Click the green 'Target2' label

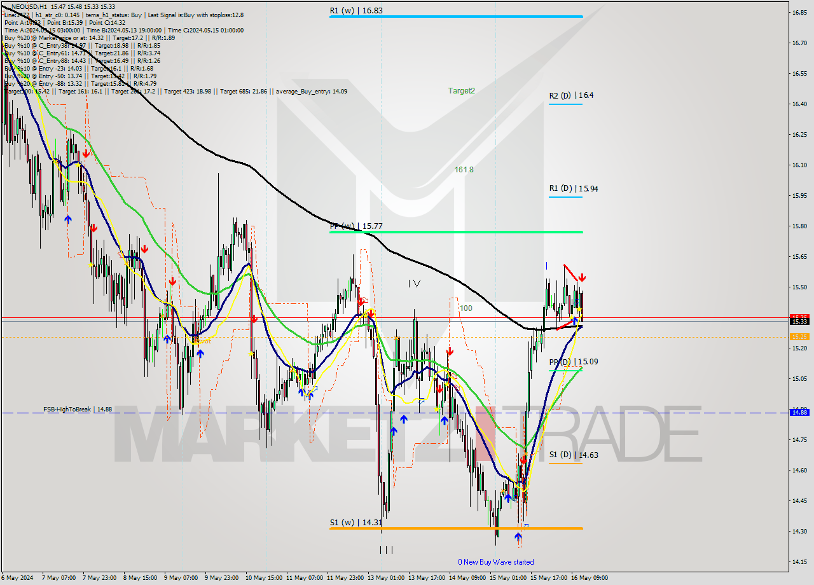click(462, 91)
